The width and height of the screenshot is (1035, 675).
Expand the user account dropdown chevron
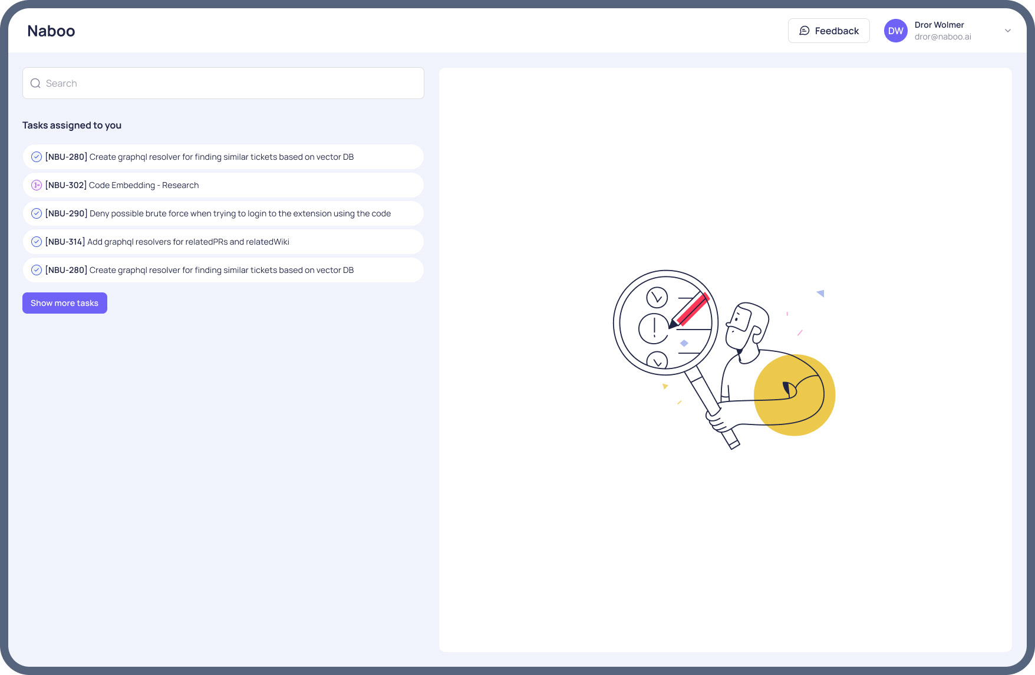coord(1008,31)
